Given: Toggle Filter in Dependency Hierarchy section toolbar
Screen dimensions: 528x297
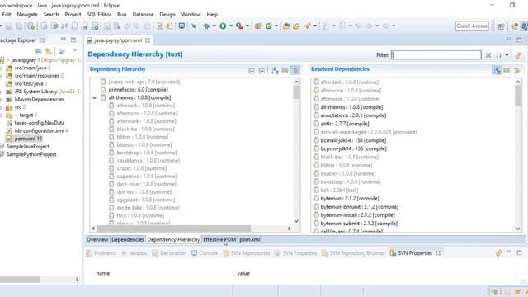Looking at the screenshot, I should [x=295, y=71].
